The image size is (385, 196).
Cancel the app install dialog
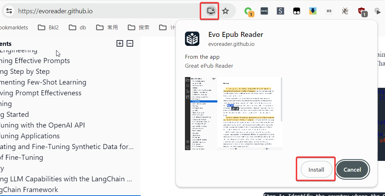coord(352,169)
